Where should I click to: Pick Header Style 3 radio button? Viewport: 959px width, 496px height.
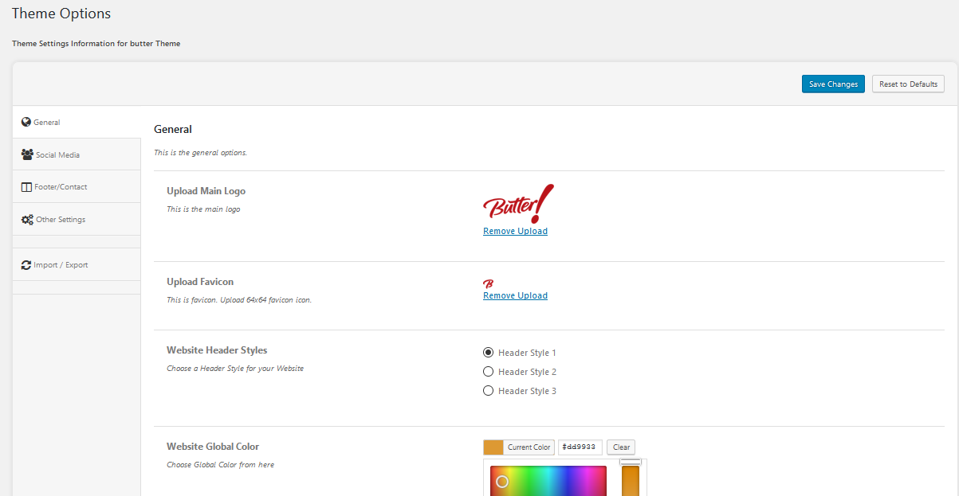489,391
